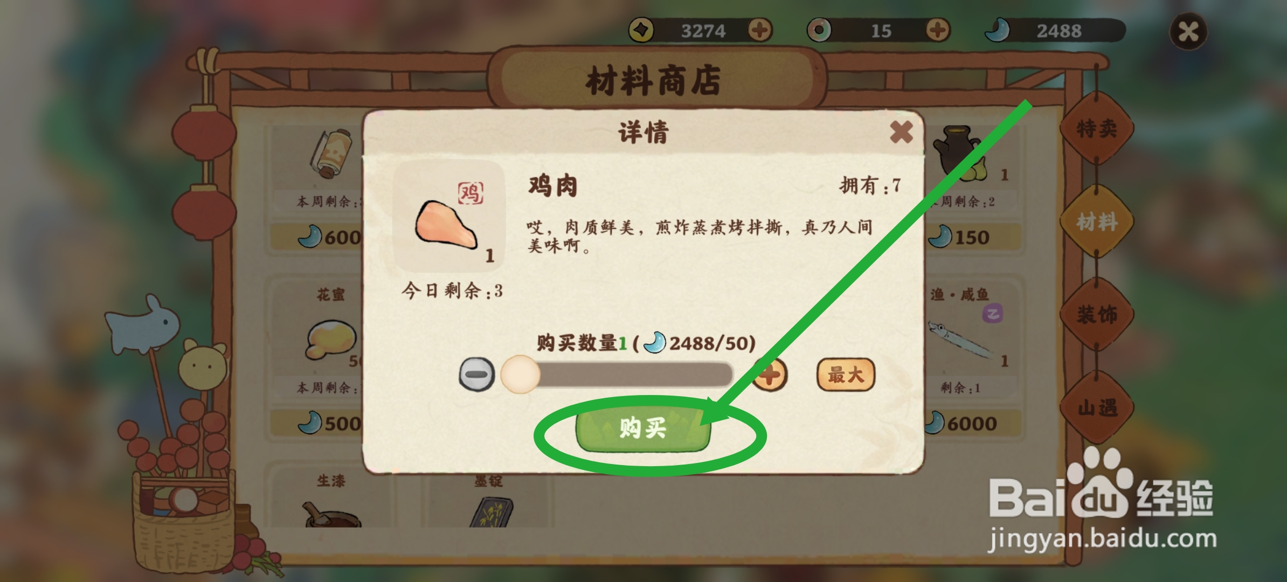Click the jade ring currency icon
1287x582 pixels.
(x=819, y=30)
